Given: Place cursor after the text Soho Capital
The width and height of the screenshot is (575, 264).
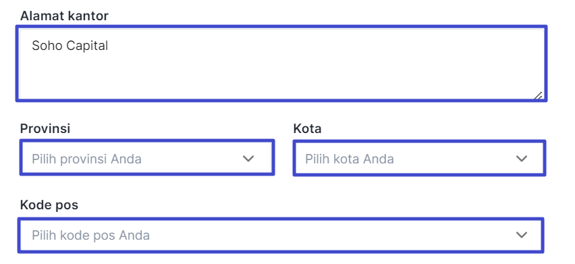Looking at the screenshot, I should point(109,46).
